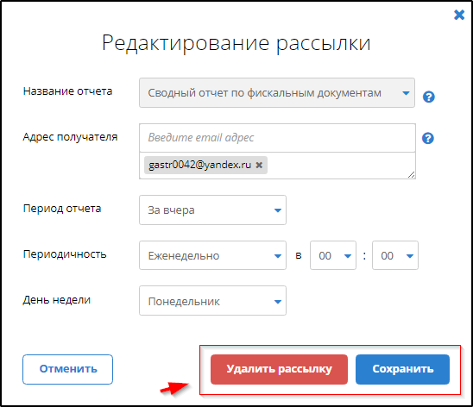Click the resize grip of the recipients box
The height and width of the screenshot is (407, 473).
click(411, 174)
